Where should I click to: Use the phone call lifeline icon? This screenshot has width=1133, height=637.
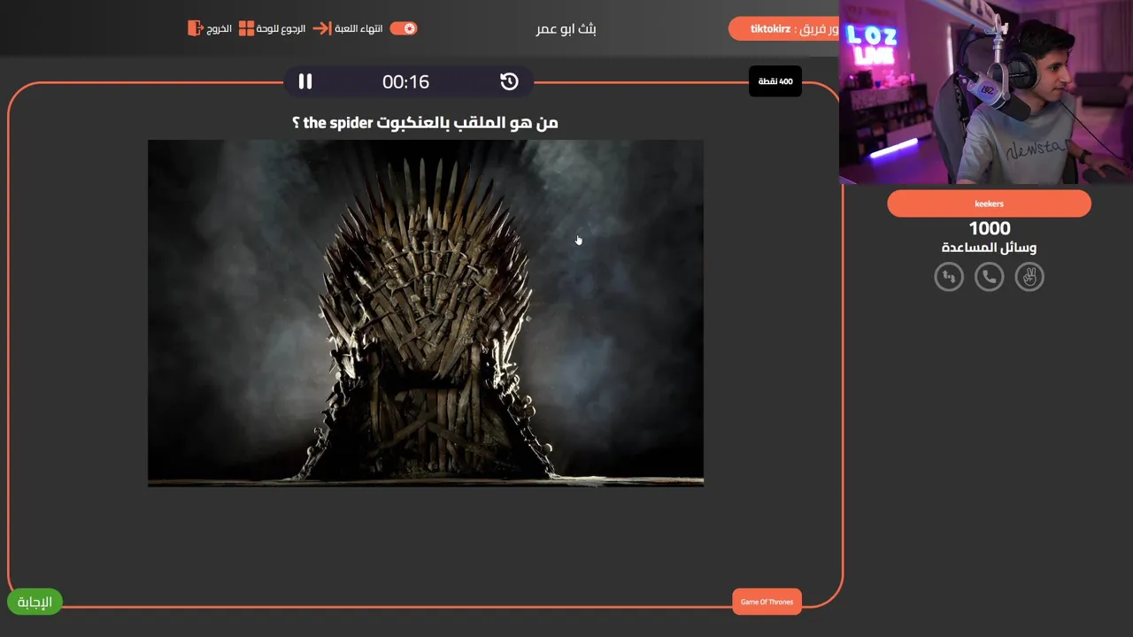tap(989, 277)
